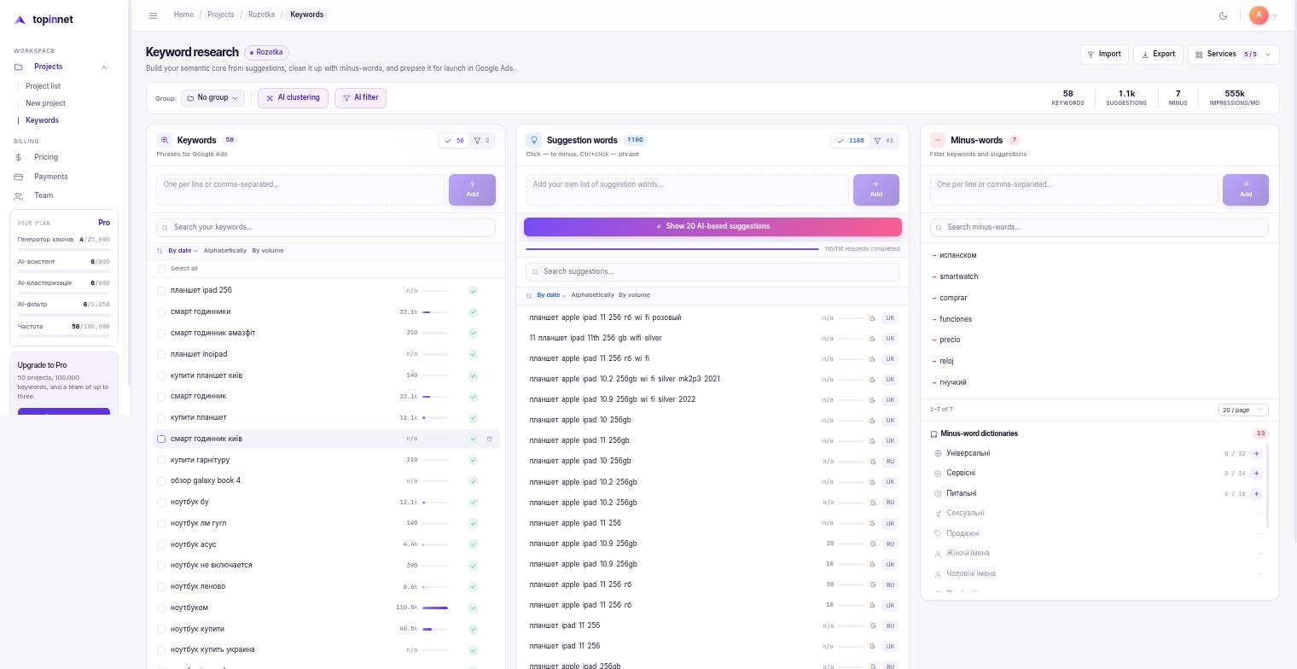
Task: Check the смарт годинник київ checkbox
Action: point(161,439)
